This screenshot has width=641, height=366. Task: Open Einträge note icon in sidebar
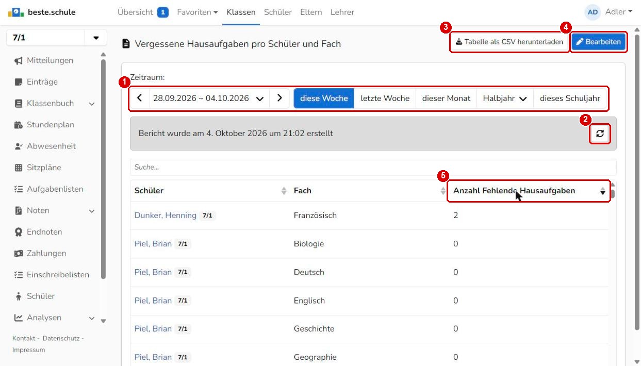click(x=19, y=82)
